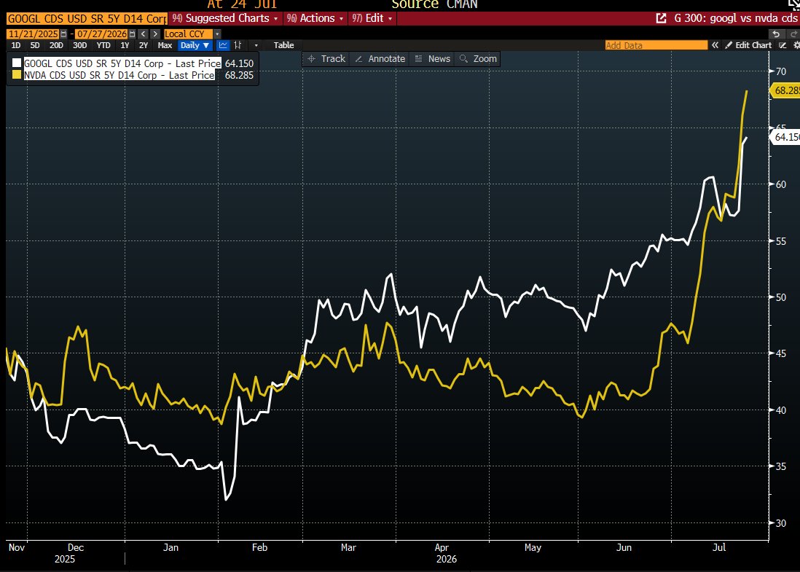Activate the Zoom magnifier tool
The height and width of the screenshot is (572, 800).
[478, 59]
